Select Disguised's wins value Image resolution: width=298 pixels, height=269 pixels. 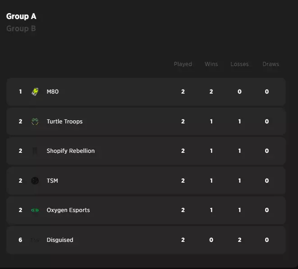(211, 240)
